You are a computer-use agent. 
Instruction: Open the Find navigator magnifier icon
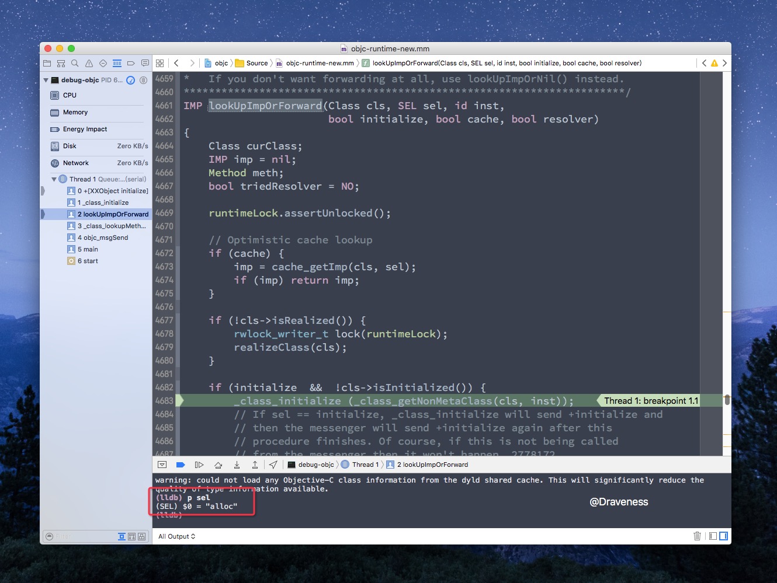pos(75,63)
